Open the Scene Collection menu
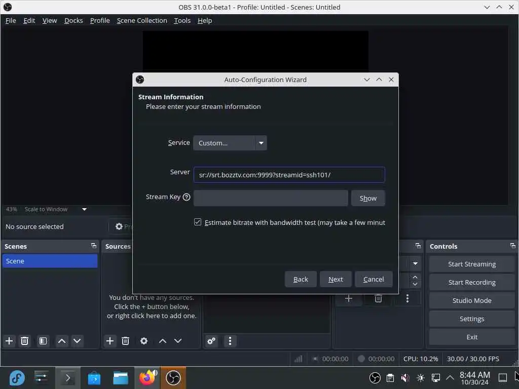Viewport: 519px width, 389px height. [142, 20]
